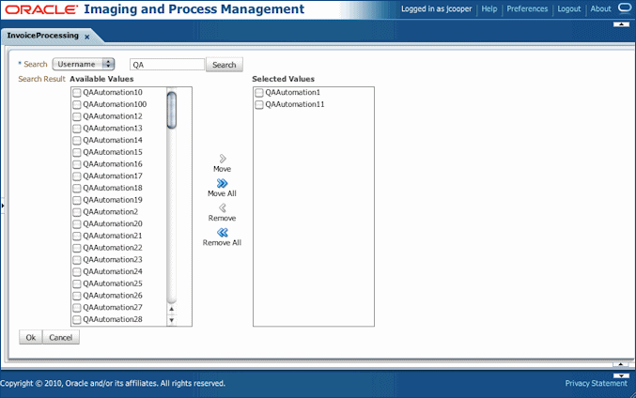This screenshot has width=636, height=398.
Task: Tick the QAAutomation28 checkbox
Action: pyautogui.click(x=77, y=319)
